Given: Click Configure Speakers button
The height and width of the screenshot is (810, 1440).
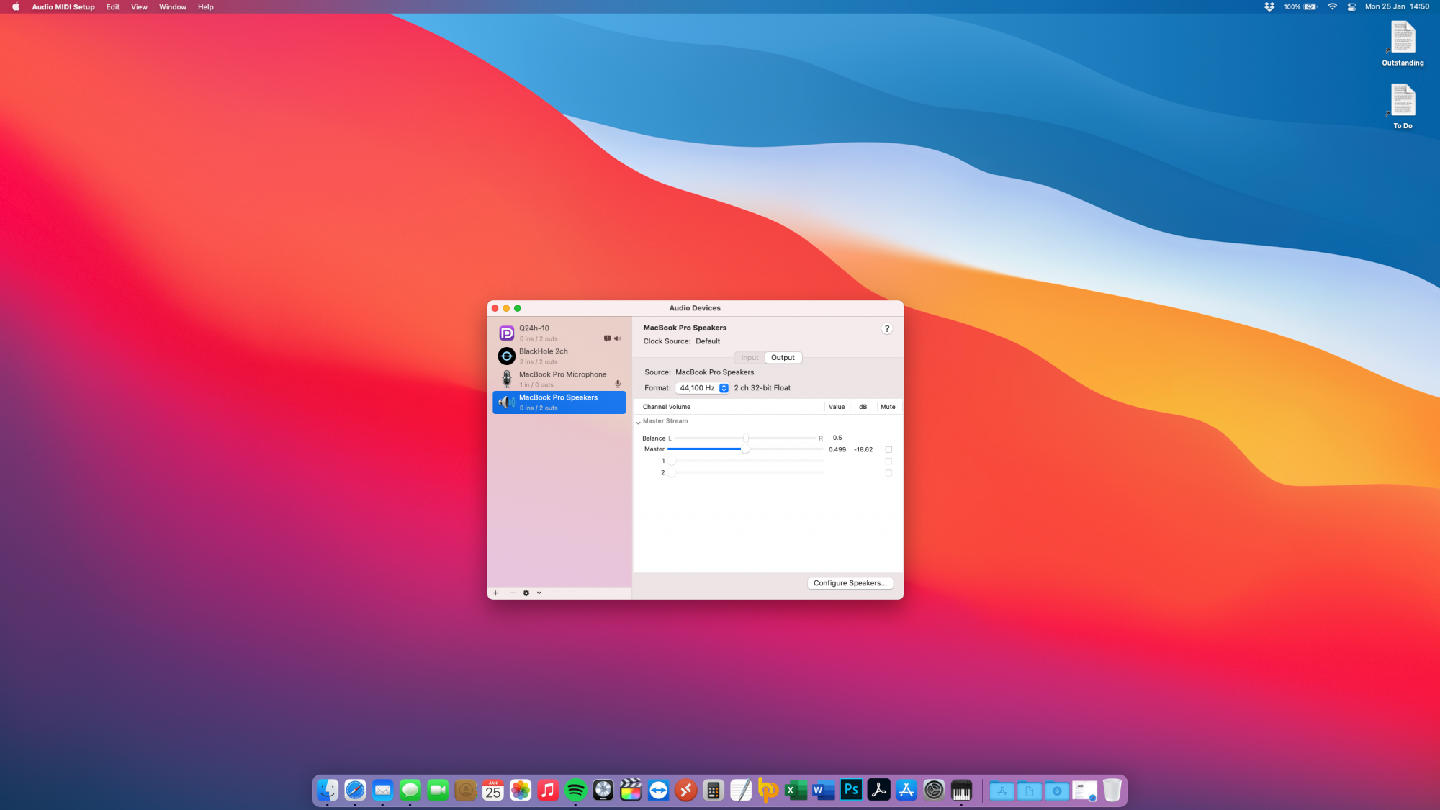Looking at the screenshot, I should coord(850,583).
